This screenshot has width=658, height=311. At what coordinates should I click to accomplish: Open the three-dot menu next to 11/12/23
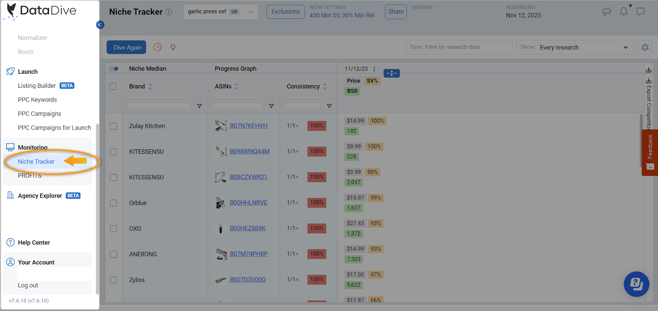[x=374, y=69]
